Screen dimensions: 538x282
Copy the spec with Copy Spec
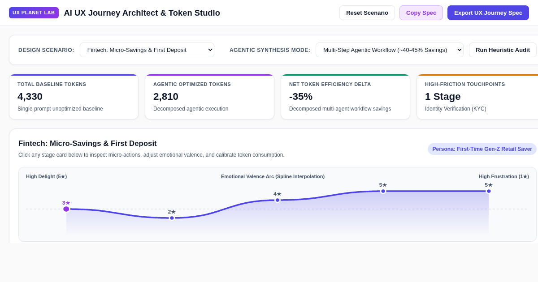[x=421, y=13]
